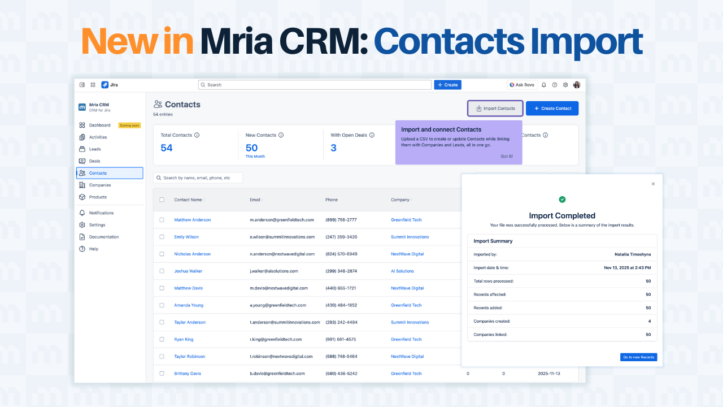This screenshot has height=407, width=723.
Task: Click the info icon beside Total Contacts
Action: 197,135
